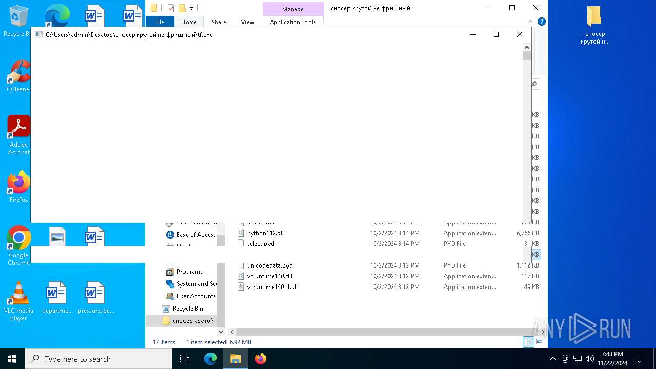Open the network icon in system tray

click(578, 359)
